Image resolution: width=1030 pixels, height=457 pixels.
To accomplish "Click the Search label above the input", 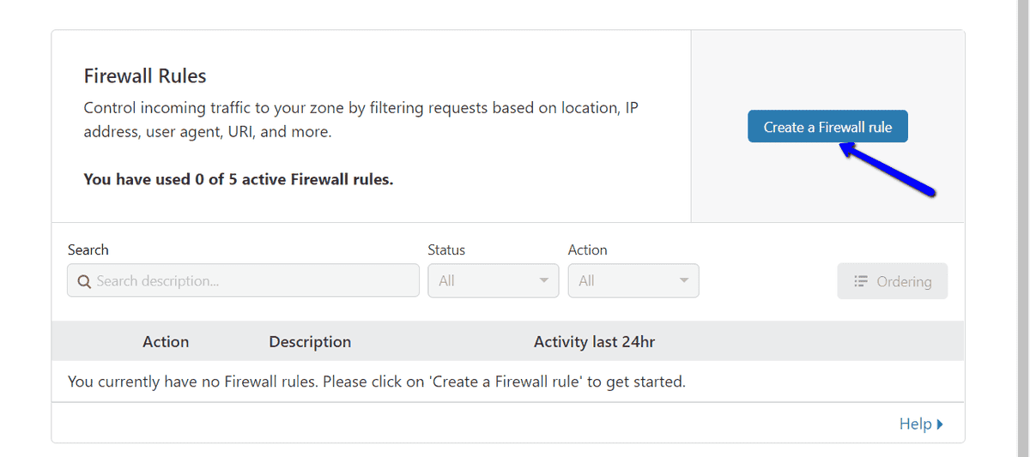I will 88,250.
